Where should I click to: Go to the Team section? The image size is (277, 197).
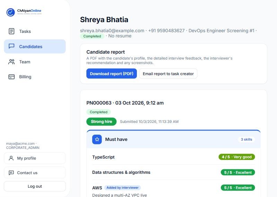click(35, 62)
